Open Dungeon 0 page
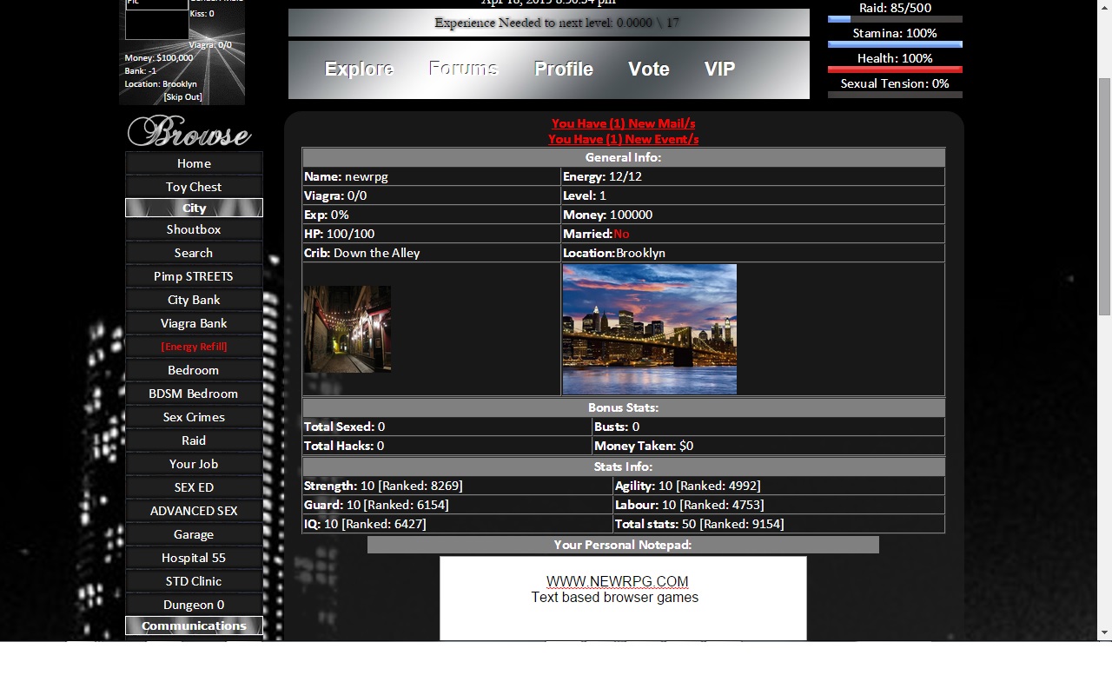 [194, 605]
